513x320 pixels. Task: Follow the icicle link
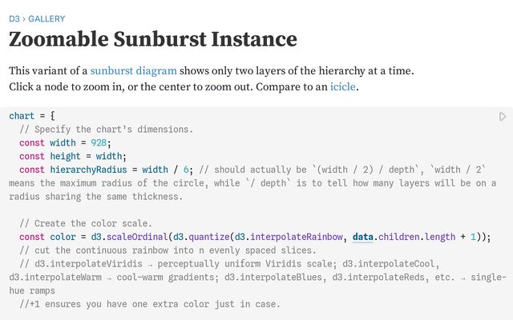[x=343, y=86]
